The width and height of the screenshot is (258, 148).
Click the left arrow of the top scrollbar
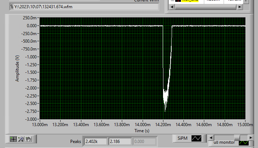point(172,7)
